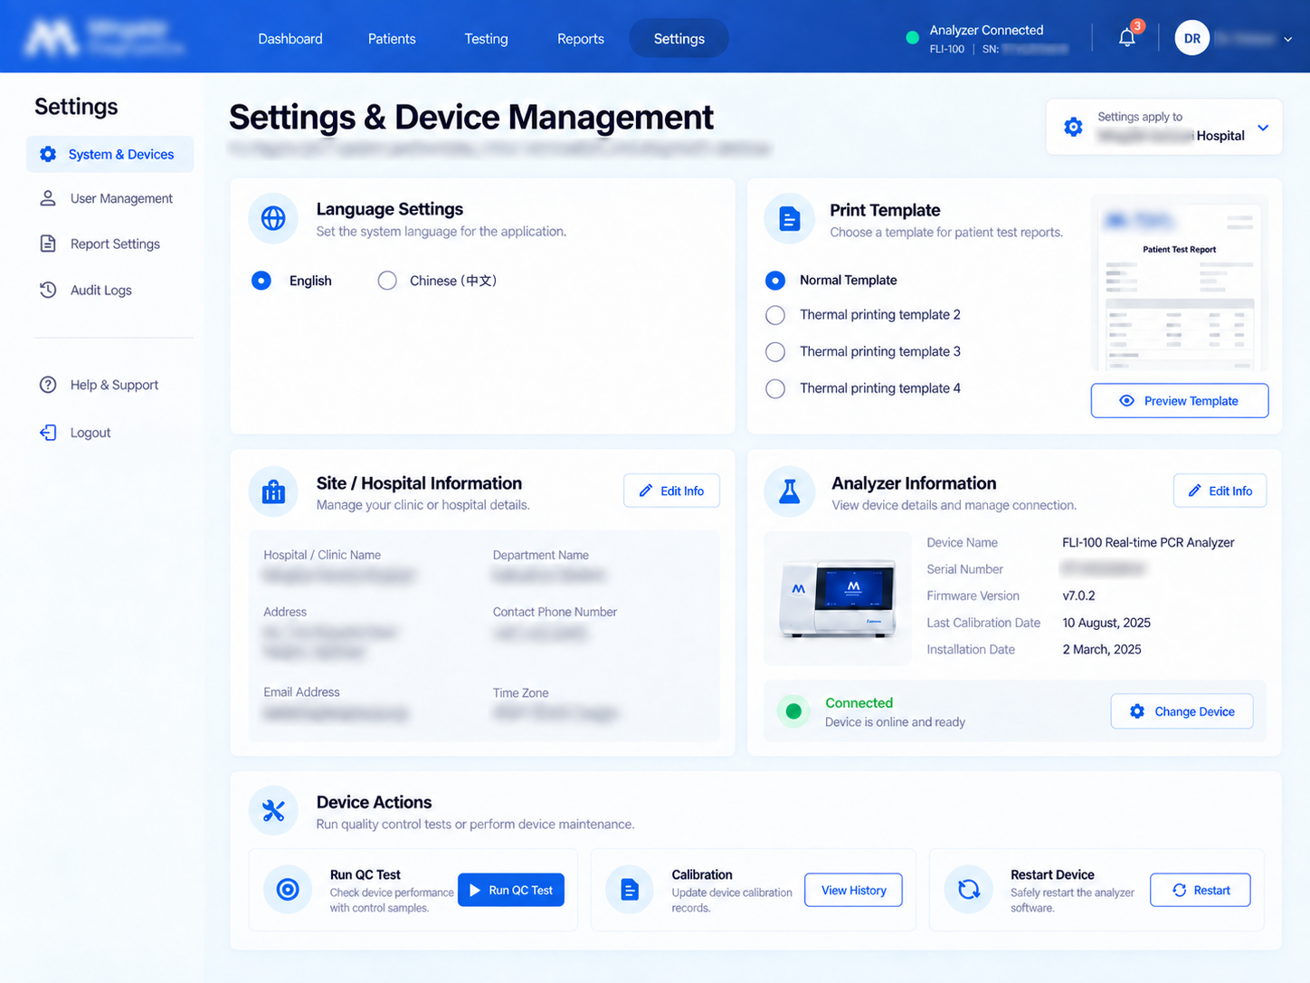
Task: Click the hospital building icon
Action: click(273, 491)
